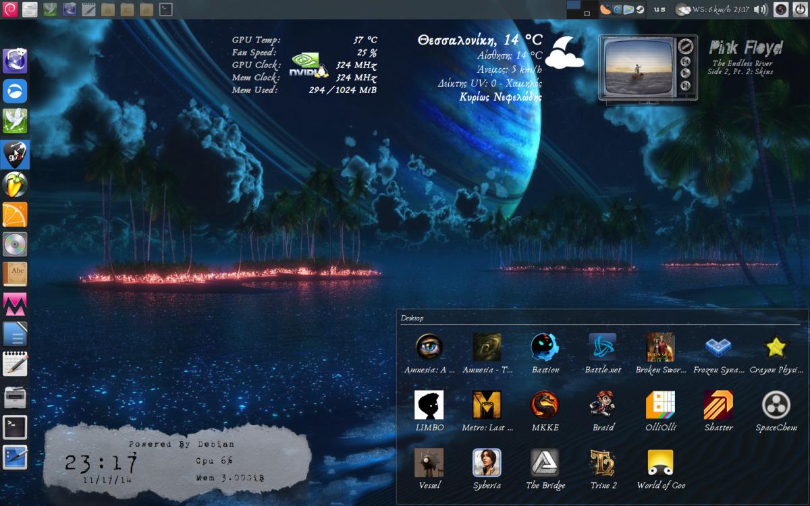Click the 23:17 clock in top panel

pos(740,9)
